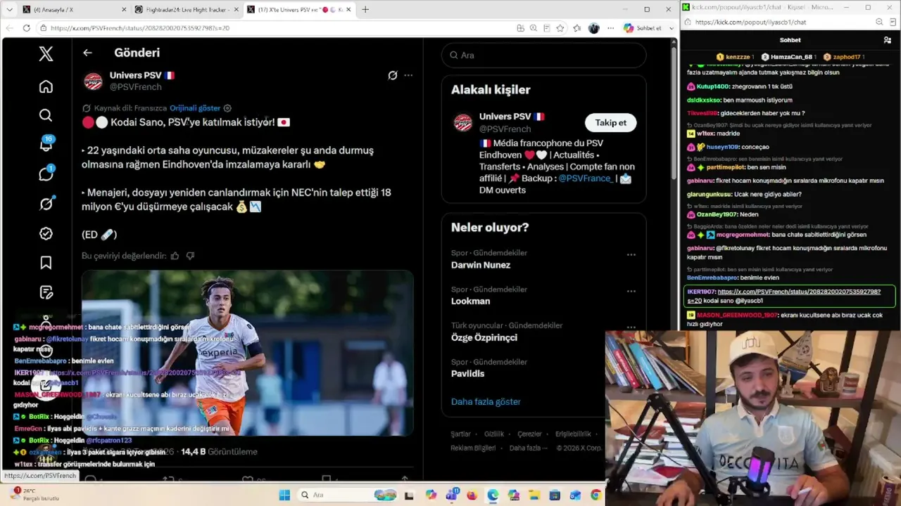Open more options for Darwin Nunez trend
This screenshot has width=901, height=506.
pyautogui.click(x=631, y=254)
